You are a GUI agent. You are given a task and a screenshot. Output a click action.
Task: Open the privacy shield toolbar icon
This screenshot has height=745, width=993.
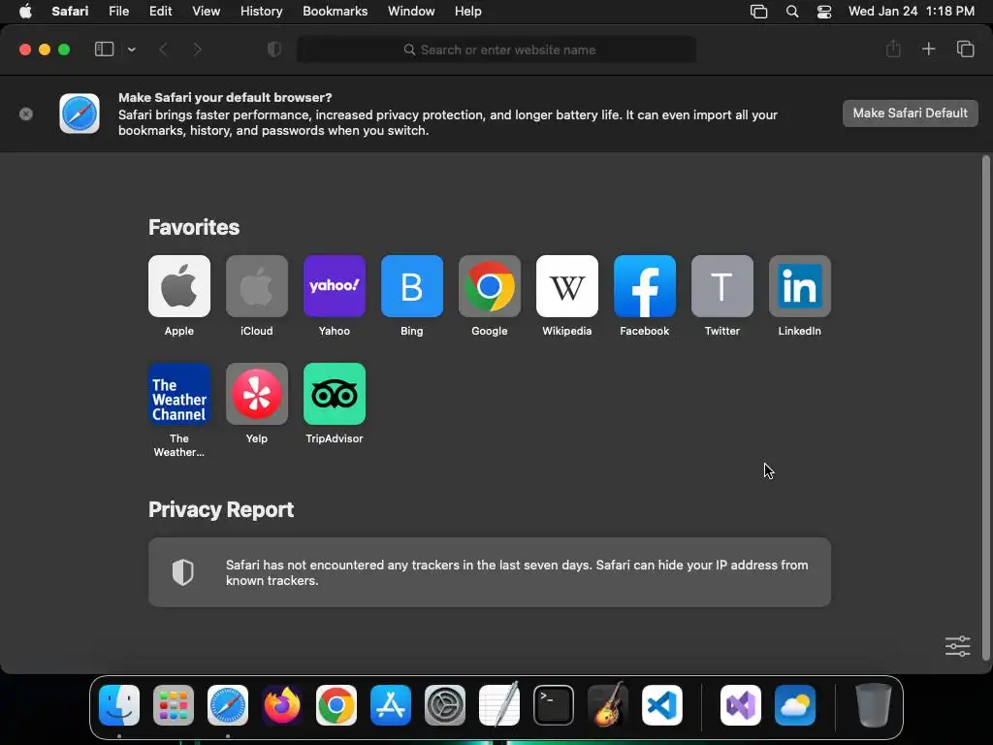pyautogui.click(x=274, y=49)
